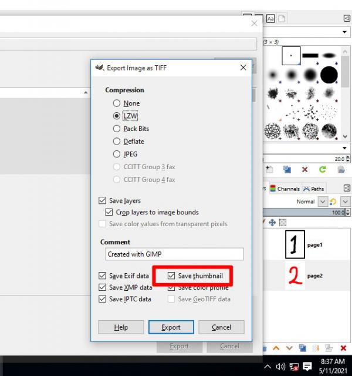Viewport: 352px width, 376px height.
Task: Toggle Crop layers to image bounds
Action: pyautogui.click(x=152, y=212)
